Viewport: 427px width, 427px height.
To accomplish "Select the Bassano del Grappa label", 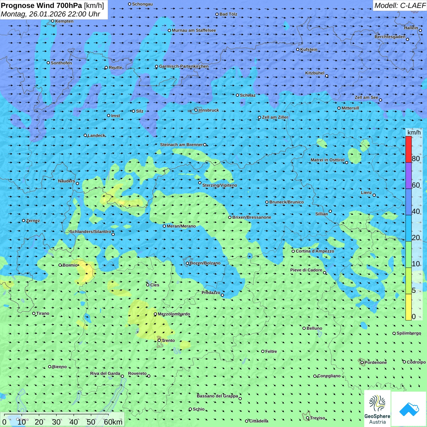I will pyautogui.click(x=217, y=396).
